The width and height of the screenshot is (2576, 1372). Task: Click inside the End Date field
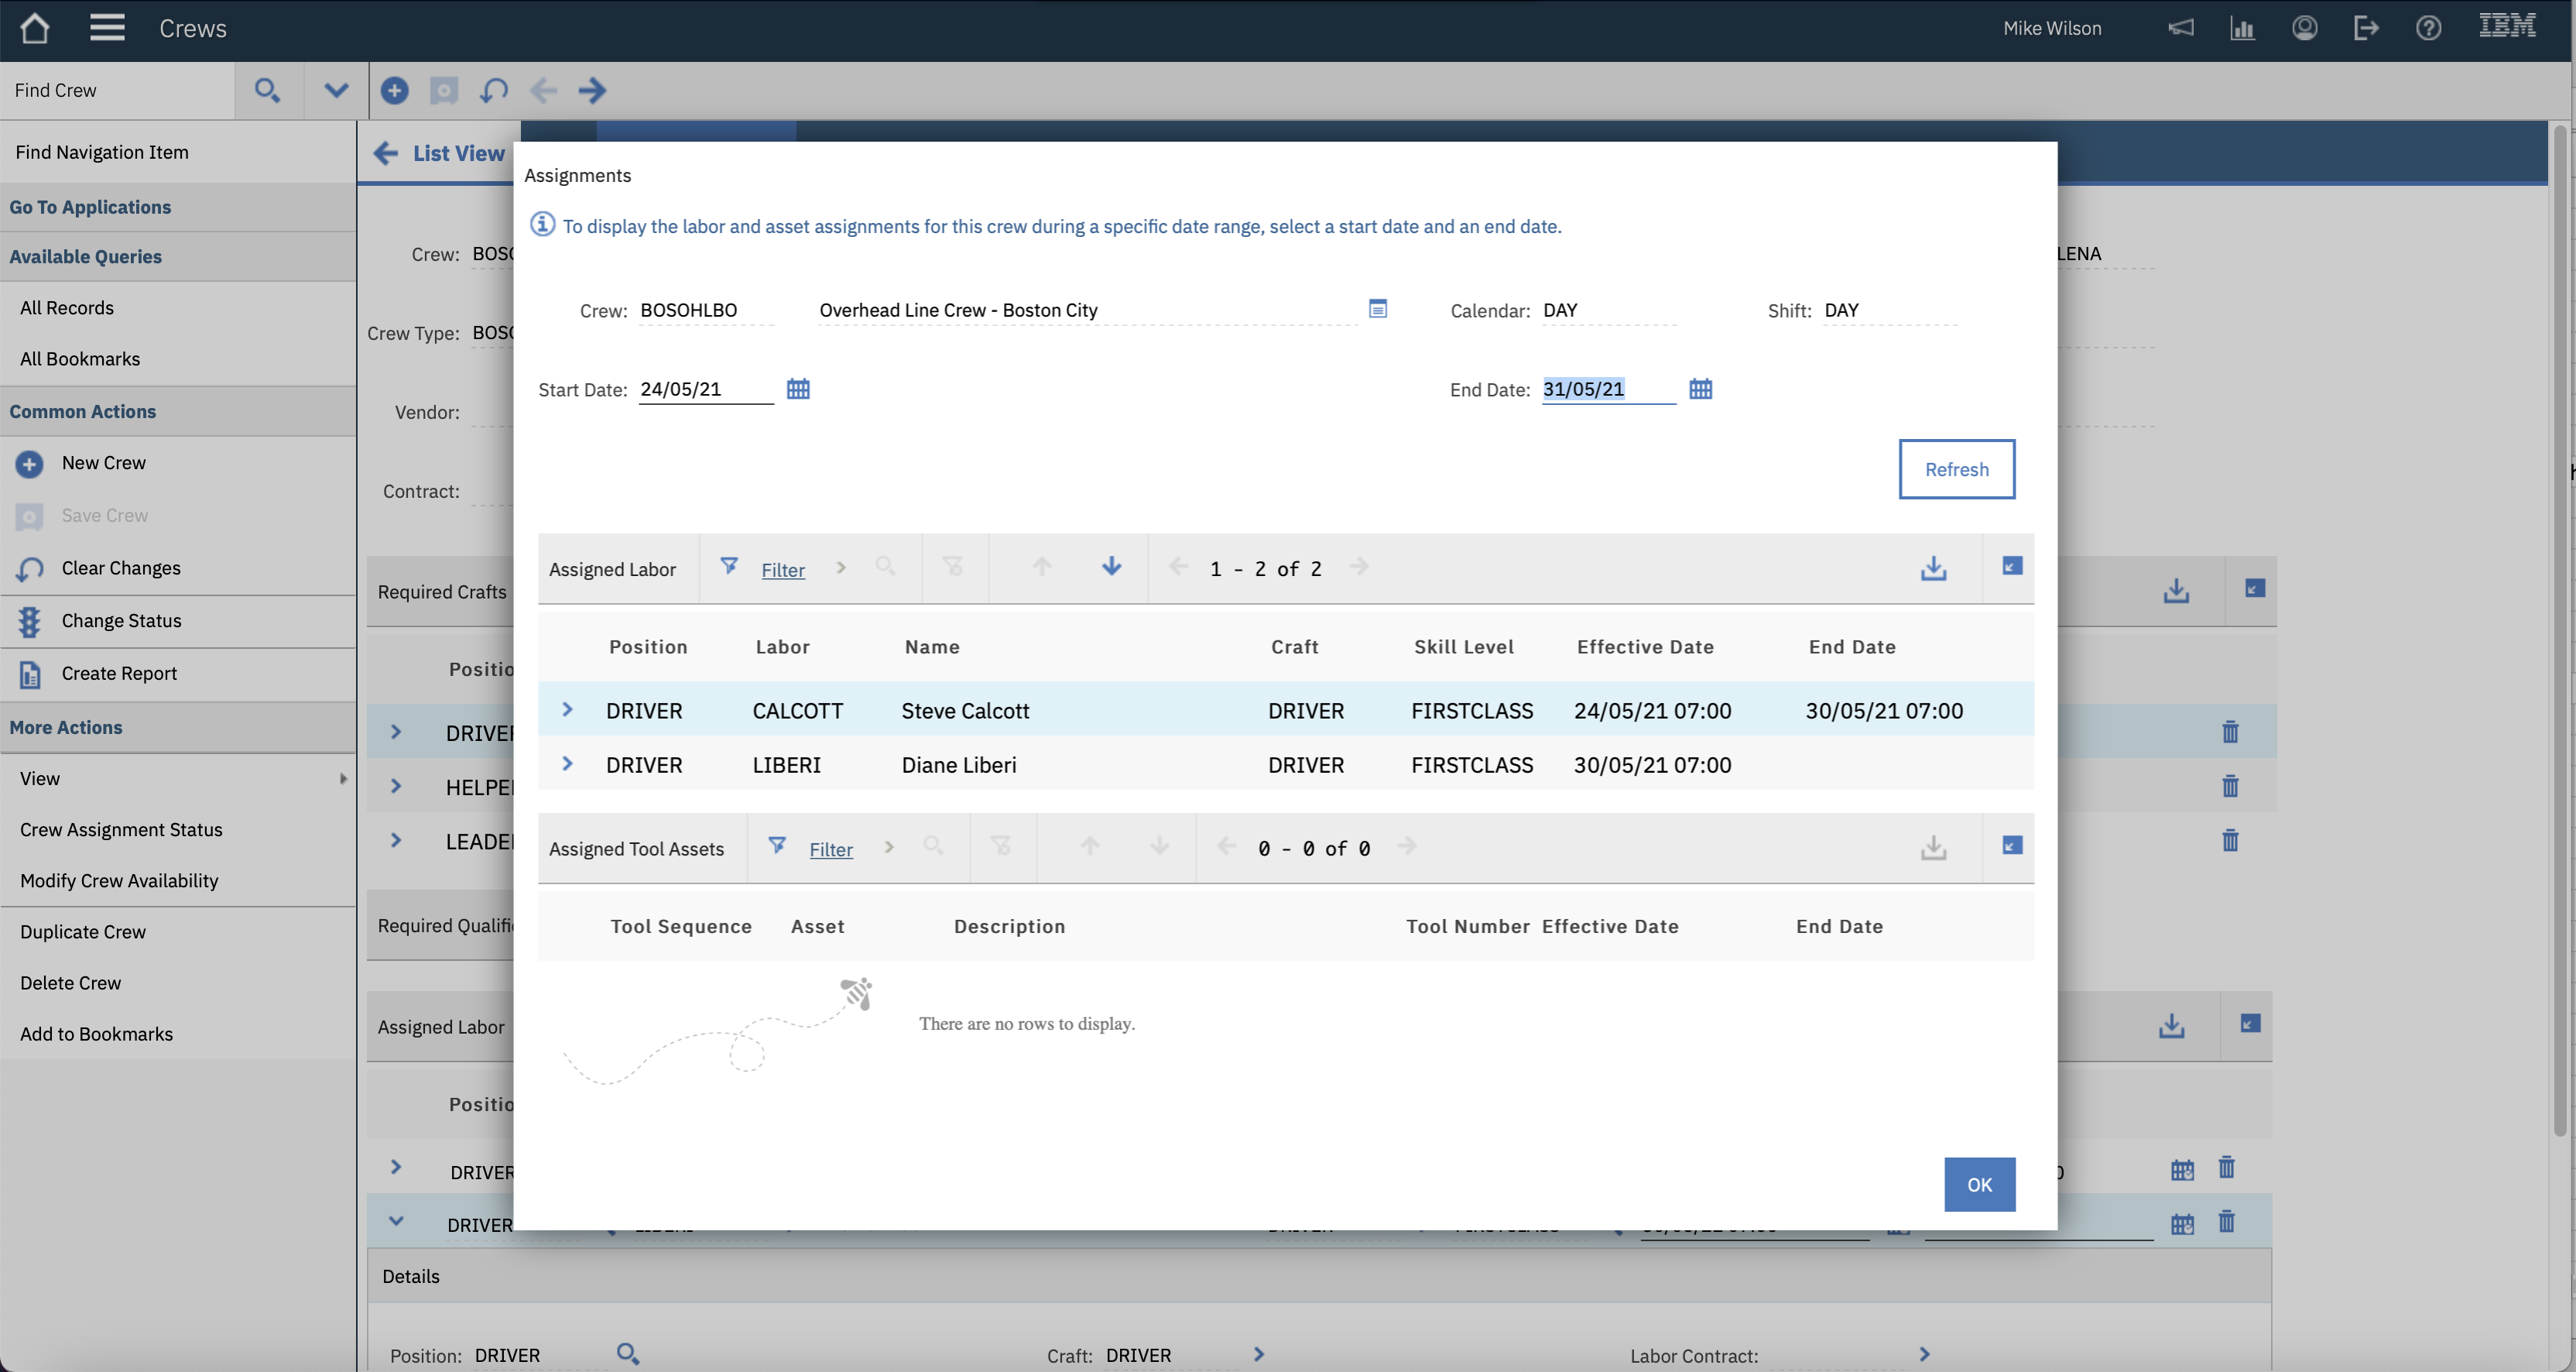1606,389
